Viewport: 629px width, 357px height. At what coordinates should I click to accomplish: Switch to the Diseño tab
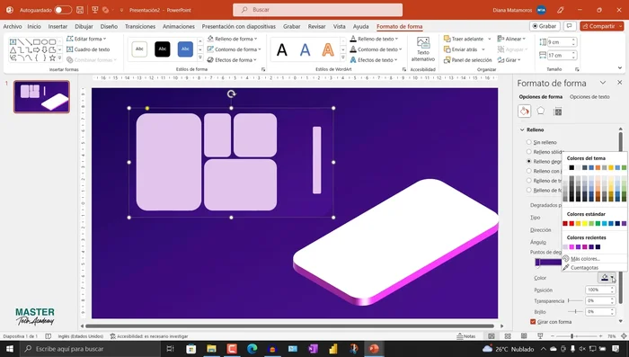point(109,26)
